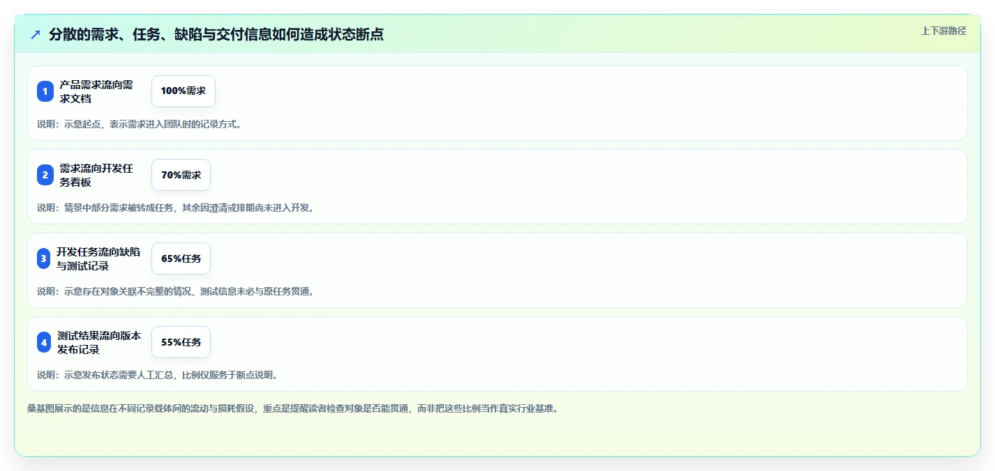Click step number badge 4
The height and width of the screenshot is (471, 995).
[x=44, y=342]
